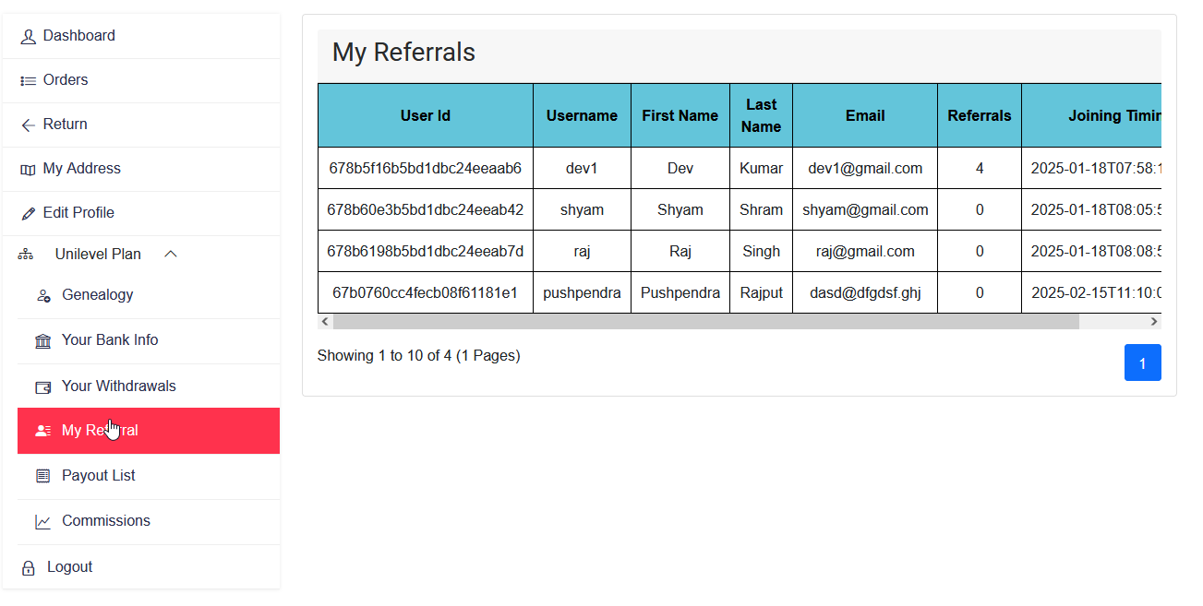
Task: Select the Genealogy icon in the sidebar
Action: tap(42, 295)
